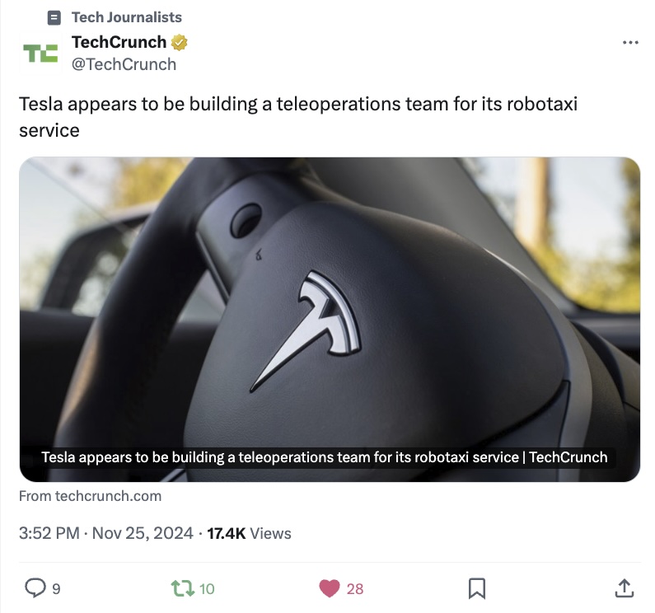Click the TechCrunch profile avatar logo
The height and width of the screenshot is (613, 655).
tap(40, 54)
